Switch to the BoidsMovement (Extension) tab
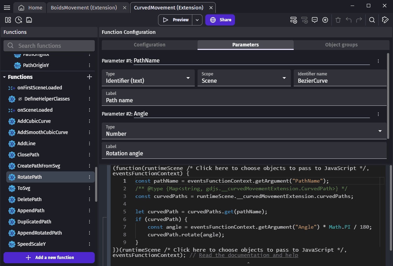393x266 pixels. point(84,7)
